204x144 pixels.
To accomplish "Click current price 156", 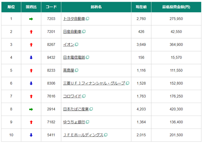I will (141, 57).
